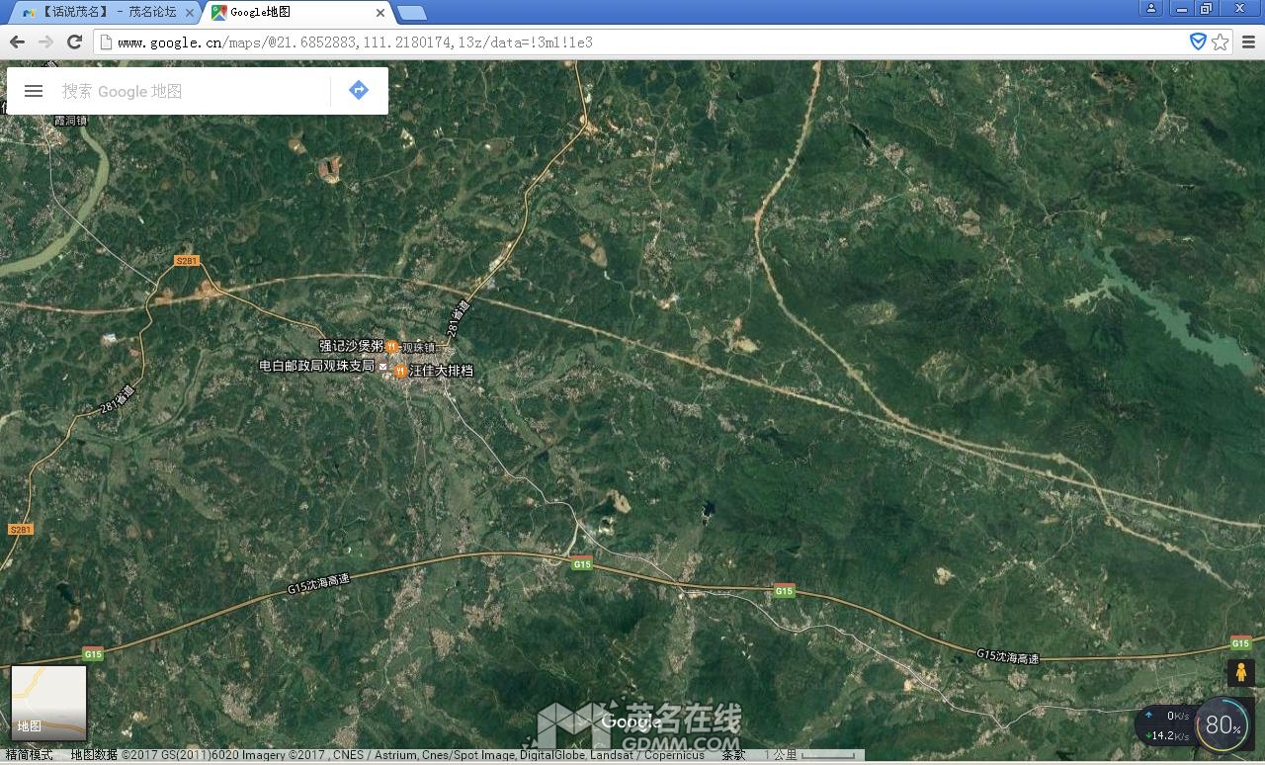Click the 电白邮政局观珠支局 post office marker

pos(383,366)
